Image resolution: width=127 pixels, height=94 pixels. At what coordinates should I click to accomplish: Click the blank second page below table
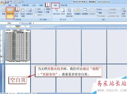click(x=18, y=78)
